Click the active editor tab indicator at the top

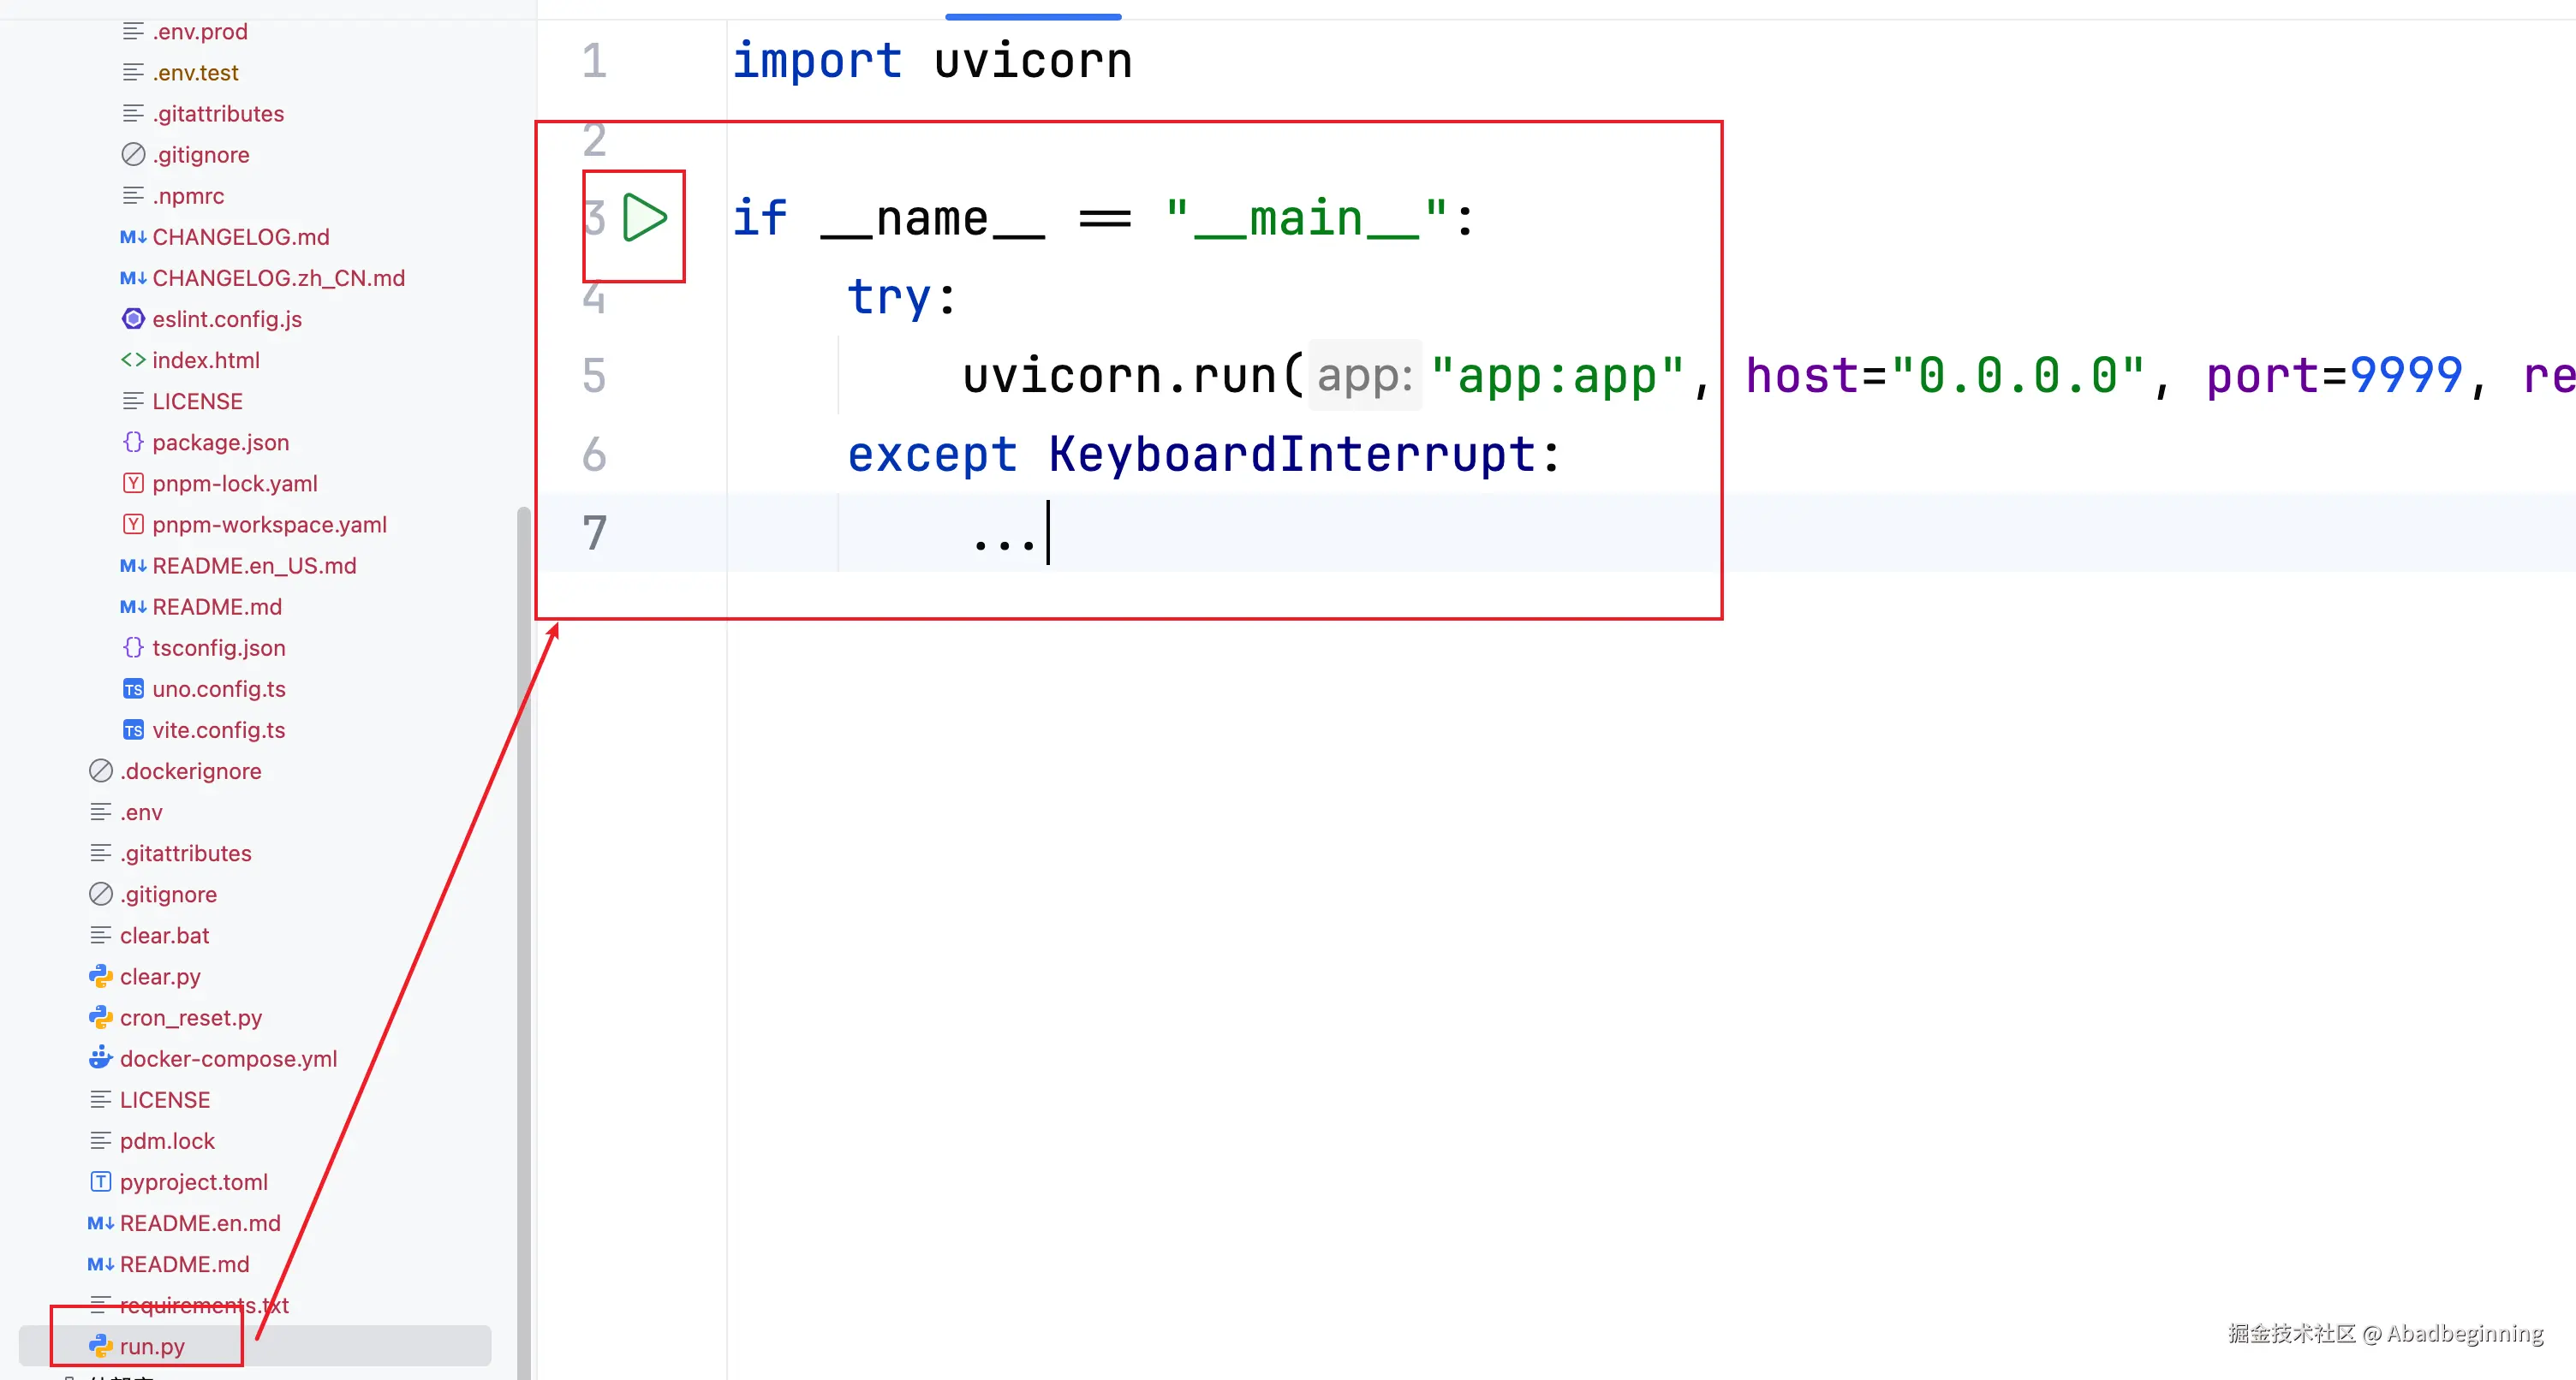(x=1033, y=16)
